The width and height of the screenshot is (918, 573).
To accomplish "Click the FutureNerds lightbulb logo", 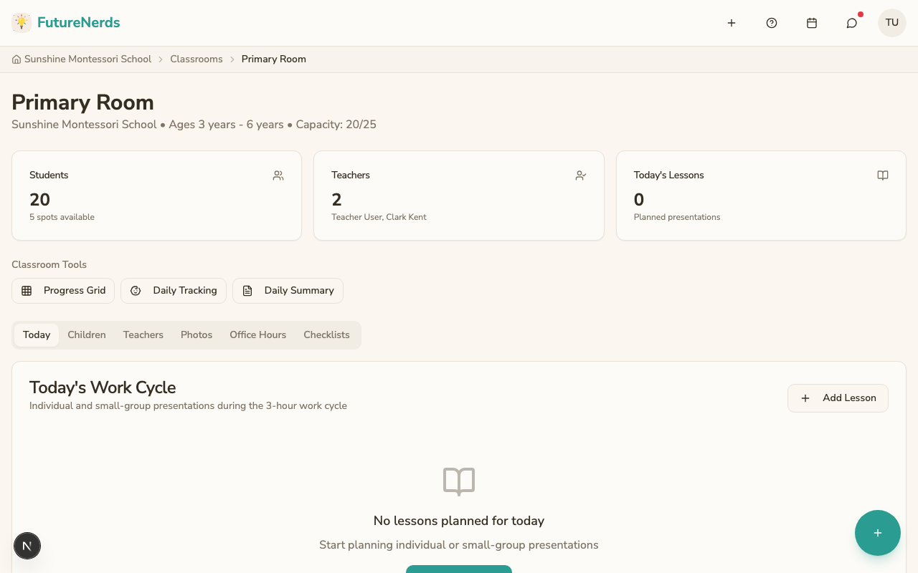I will (x=21, y=22).
